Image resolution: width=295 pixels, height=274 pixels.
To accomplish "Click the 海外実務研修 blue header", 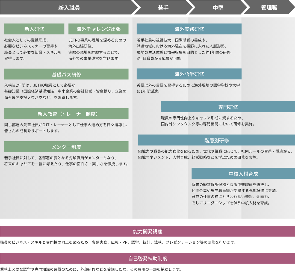I will [189, 29].
